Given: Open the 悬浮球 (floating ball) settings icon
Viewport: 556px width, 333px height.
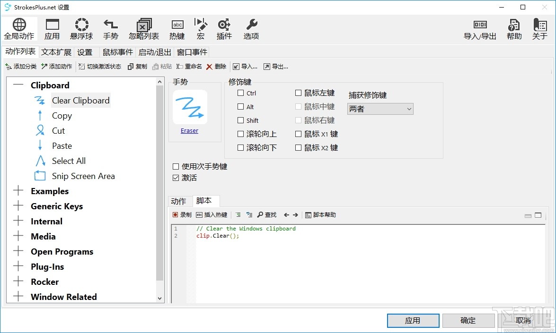Looking at the screenshot, I should tap(81, 28).
